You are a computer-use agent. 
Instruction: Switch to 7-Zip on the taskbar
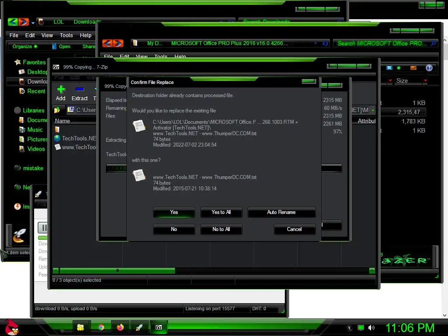click(x=159, y=327)
